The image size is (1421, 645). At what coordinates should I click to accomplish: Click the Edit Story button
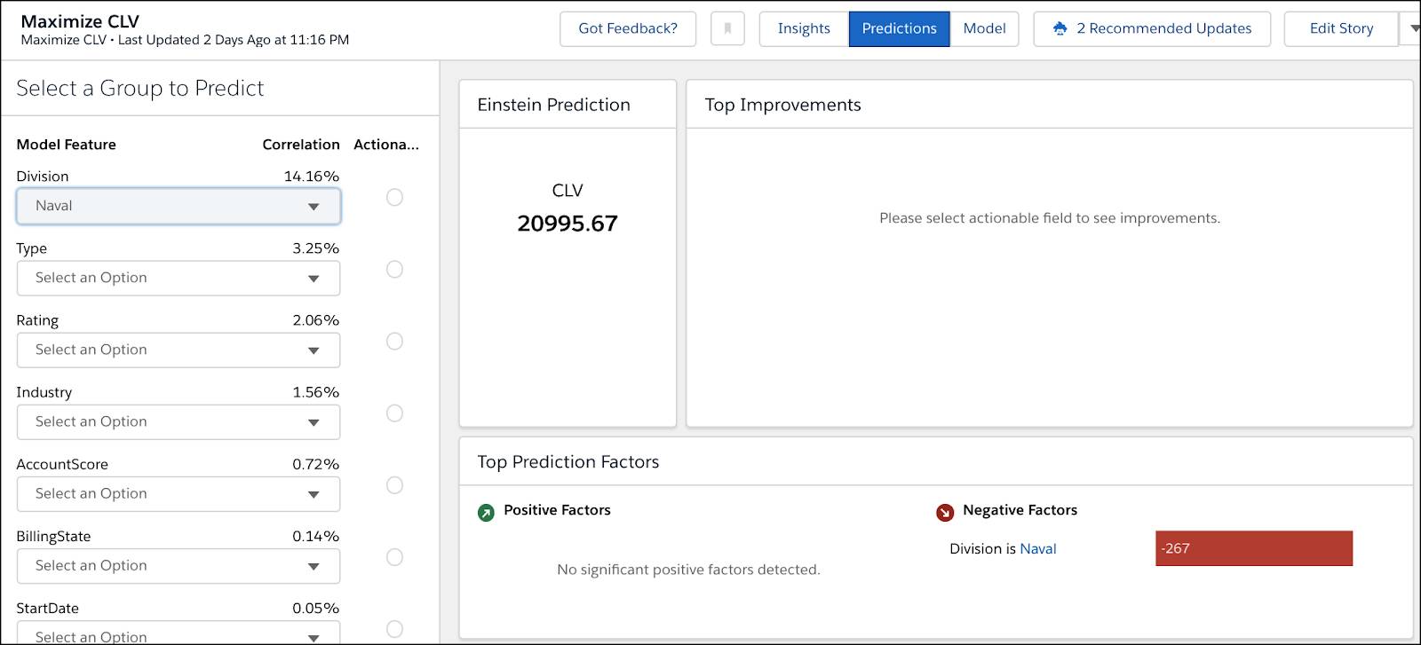[x=1341, y=28]
